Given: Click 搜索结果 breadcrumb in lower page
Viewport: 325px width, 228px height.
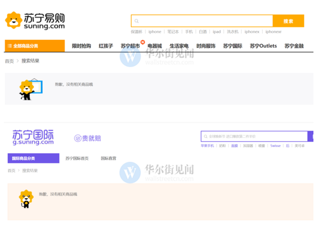Looking at the screenshot, I should tap(30, 171).
